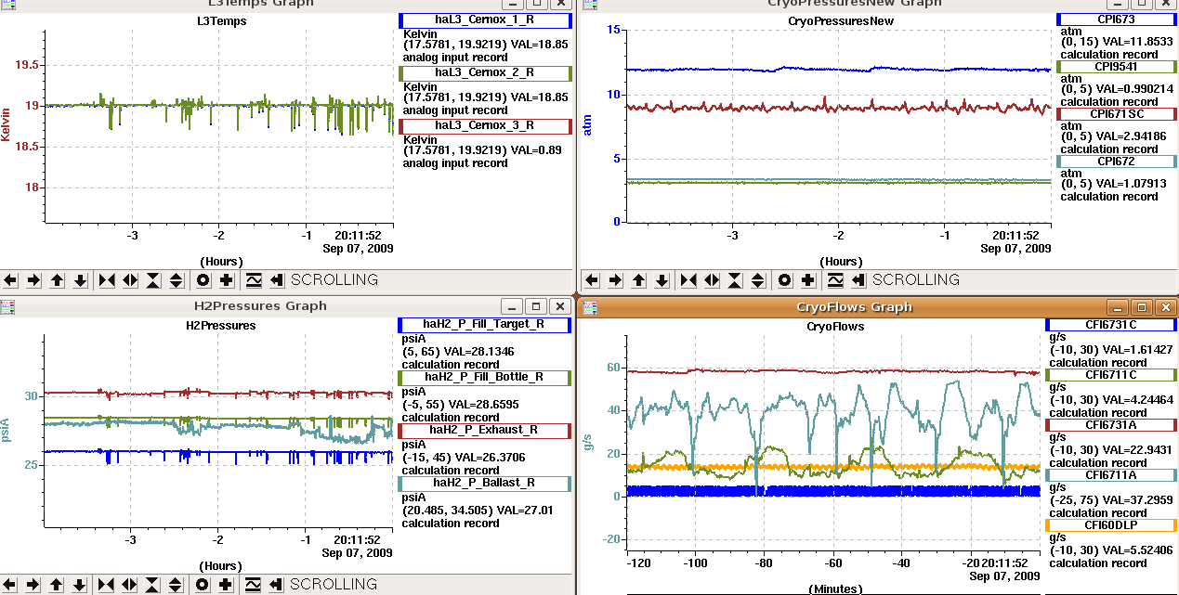Click the waveform graph icon in L3Temps toolbar
This screenshot has height=595, width=1179.
pyautogui.click(x=253, y=279)
